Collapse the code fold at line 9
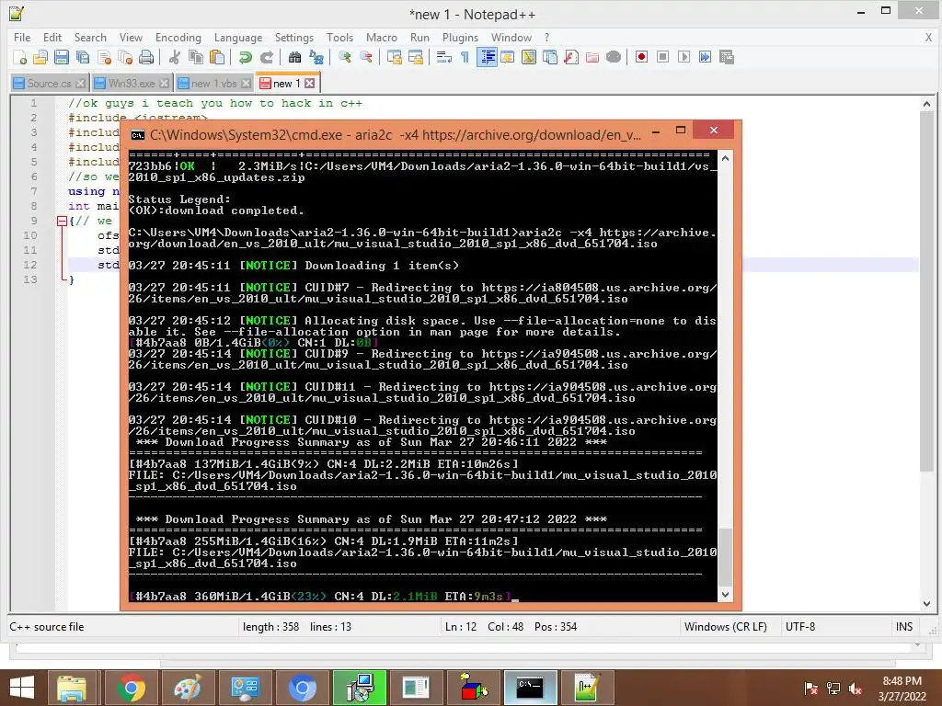Image resolution: width=942 pixels, height=706 pixels. pos(62,221)
